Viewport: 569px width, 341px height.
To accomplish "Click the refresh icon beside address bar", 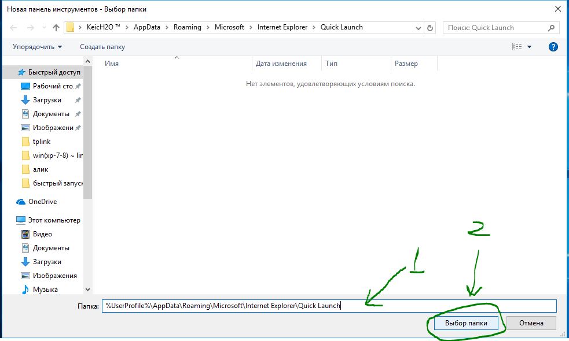I will pyautogui.click(x=430, y=28).
